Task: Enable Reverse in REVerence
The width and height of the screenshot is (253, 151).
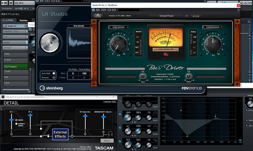Action: 54,77
